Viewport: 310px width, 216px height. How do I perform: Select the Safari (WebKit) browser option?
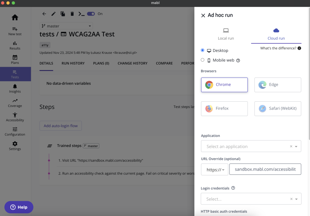click(278, 109)
